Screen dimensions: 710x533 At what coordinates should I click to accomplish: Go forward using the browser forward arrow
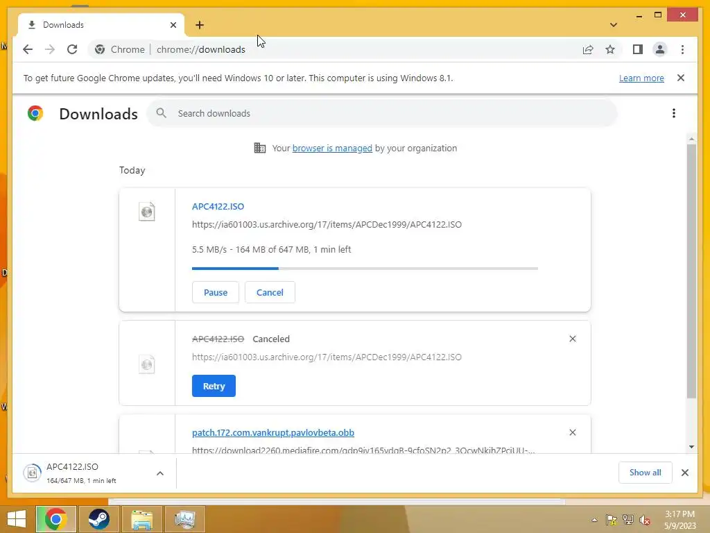click(x=50, y=49)
